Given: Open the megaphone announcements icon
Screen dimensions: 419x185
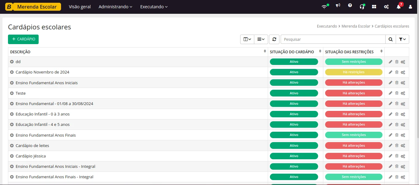Looking at the screenshot, I should [338, 6].
